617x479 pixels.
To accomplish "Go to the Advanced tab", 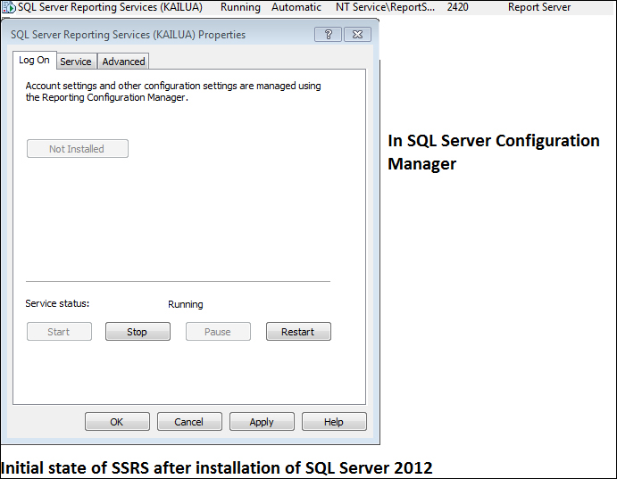I will [x=123, y=62].
